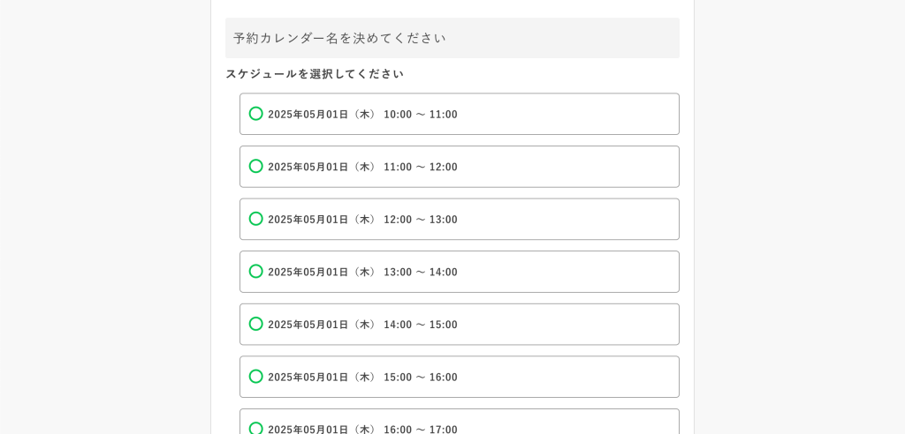This screenshot has height=434, width=905.
Task: Click the スケジュールを選択してください heading
Action: 315,74
